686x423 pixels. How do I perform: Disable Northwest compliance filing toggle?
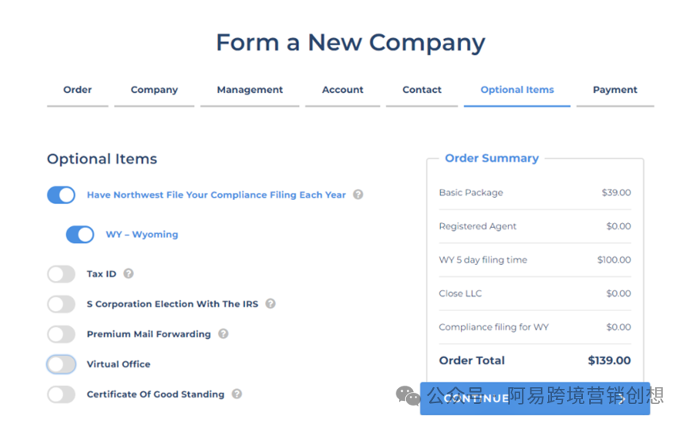[x=61, y=195]
